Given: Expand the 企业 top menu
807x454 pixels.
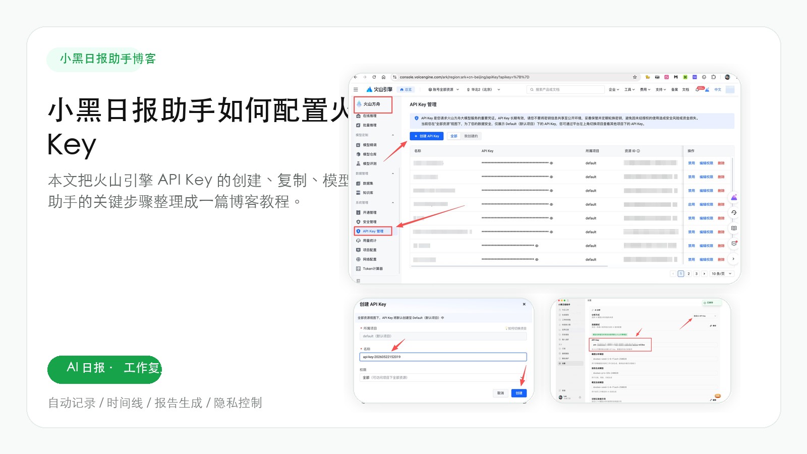Looking at the screenshot, I should coord(614,89).
